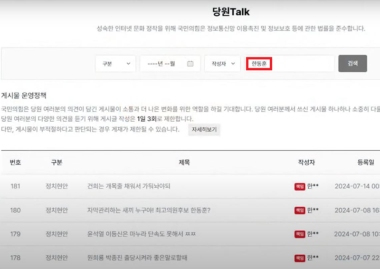Screen dimensions: 380x269
Task: Click the 번호 column header
Action: [x=15, y=162]
